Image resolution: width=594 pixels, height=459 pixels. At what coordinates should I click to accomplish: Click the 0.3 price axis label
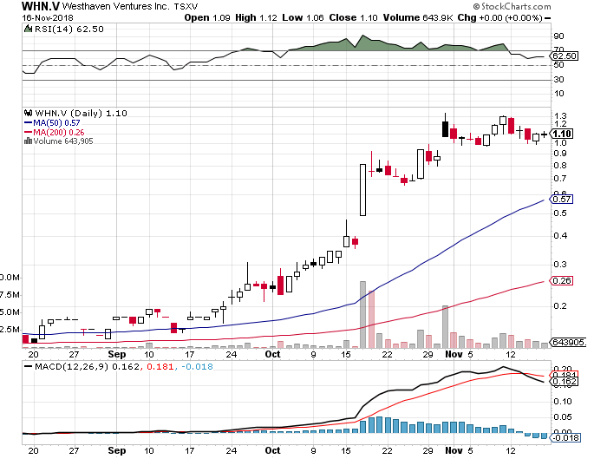point(560,264)
